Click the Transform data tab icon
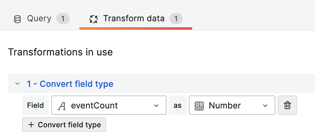This screenshot has height=133, width=315. point(93,19)
